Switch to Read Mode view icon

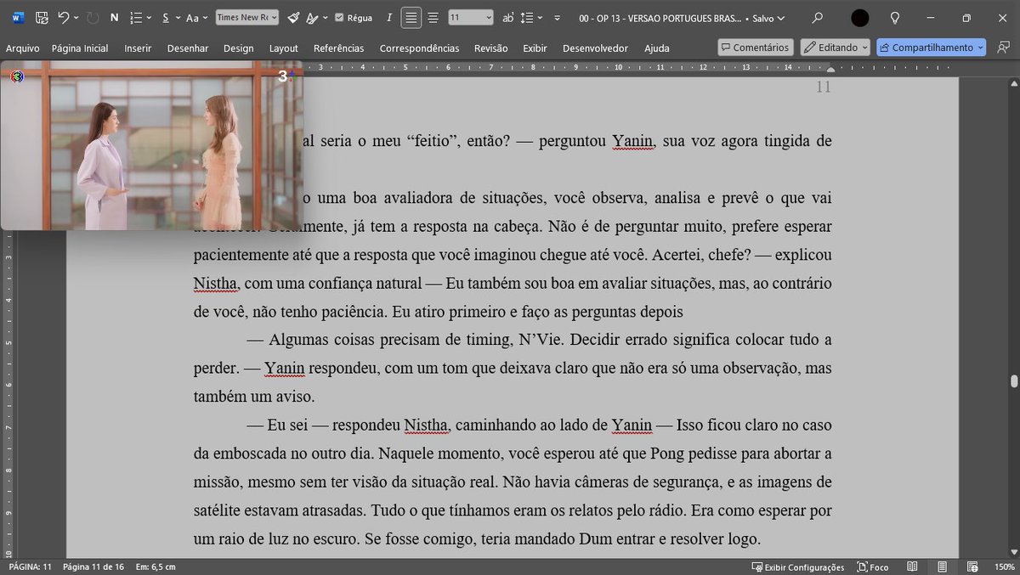tap(912, 567)
